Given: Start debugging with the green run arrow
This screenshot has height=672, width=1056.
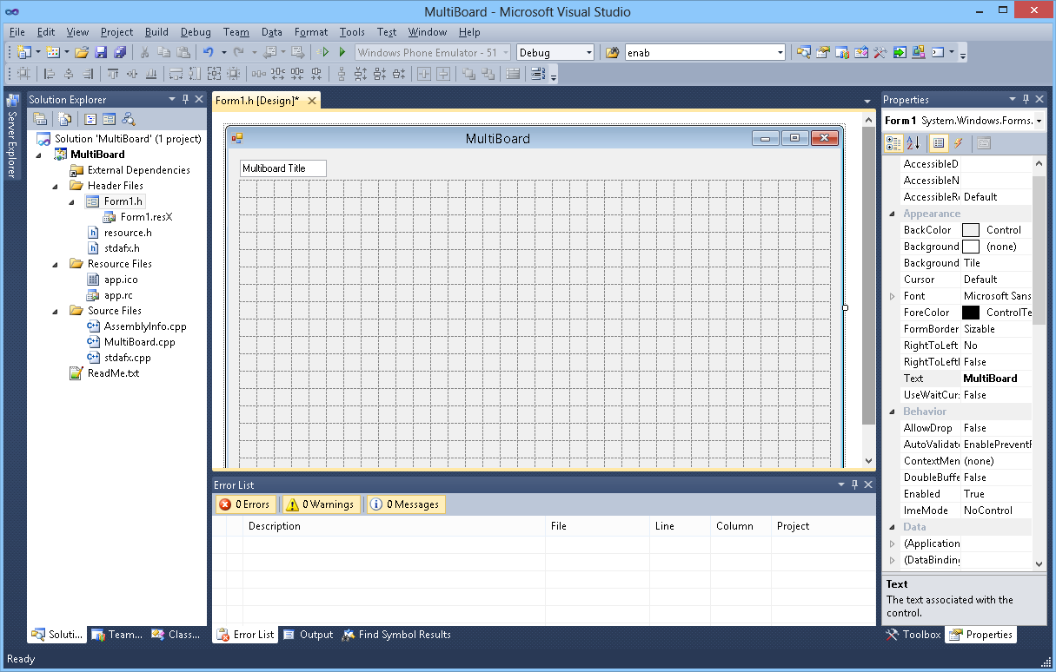Looking at the screenshot, I should click(340, 52).
